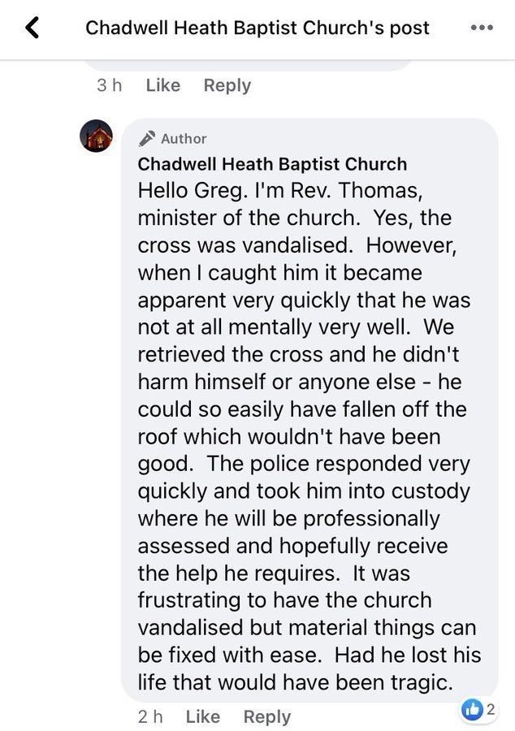515x731 pixels.
Task: Tap the header title Chadwell Heath Baptist Church's post
Action: (257, 28)
